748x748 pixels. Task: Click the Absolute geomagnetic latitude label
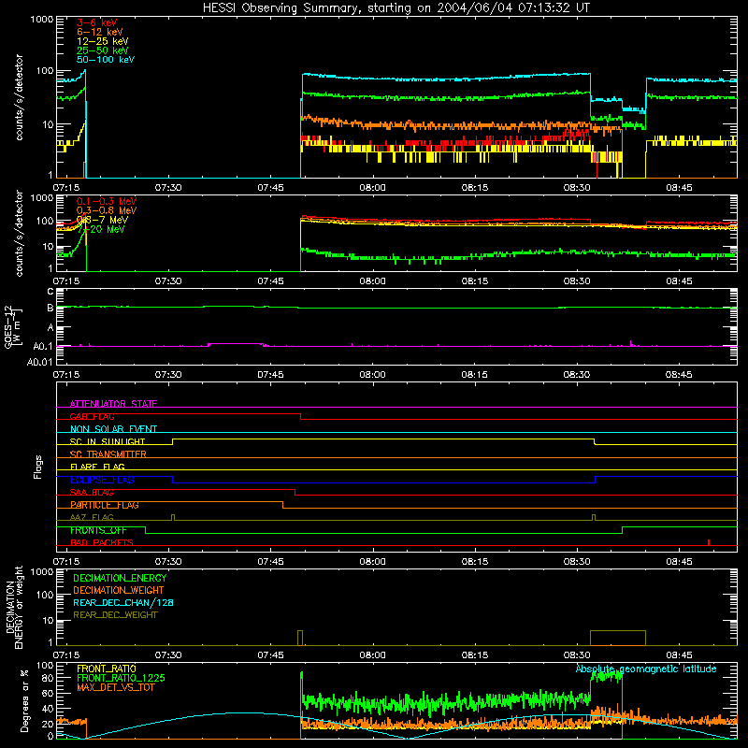pyautogui.click(x=646, y=669)
